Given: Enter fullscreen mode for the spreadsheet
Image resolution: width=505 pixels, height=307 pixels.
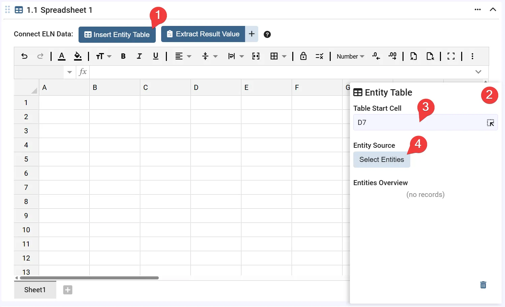Looking at the screenshot, I should tap(451, 56).
